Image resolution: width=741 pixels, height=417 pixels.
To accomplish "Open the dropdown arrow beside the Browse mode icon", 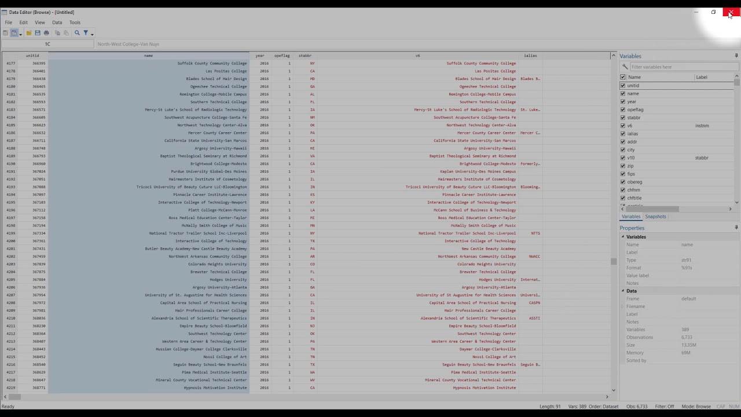I will coord(20,34).
